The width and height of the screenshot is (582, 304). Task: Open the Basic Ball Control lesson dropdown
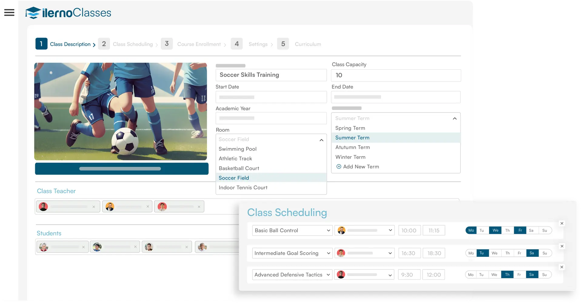pyautogui.click(x=292, y=230)
